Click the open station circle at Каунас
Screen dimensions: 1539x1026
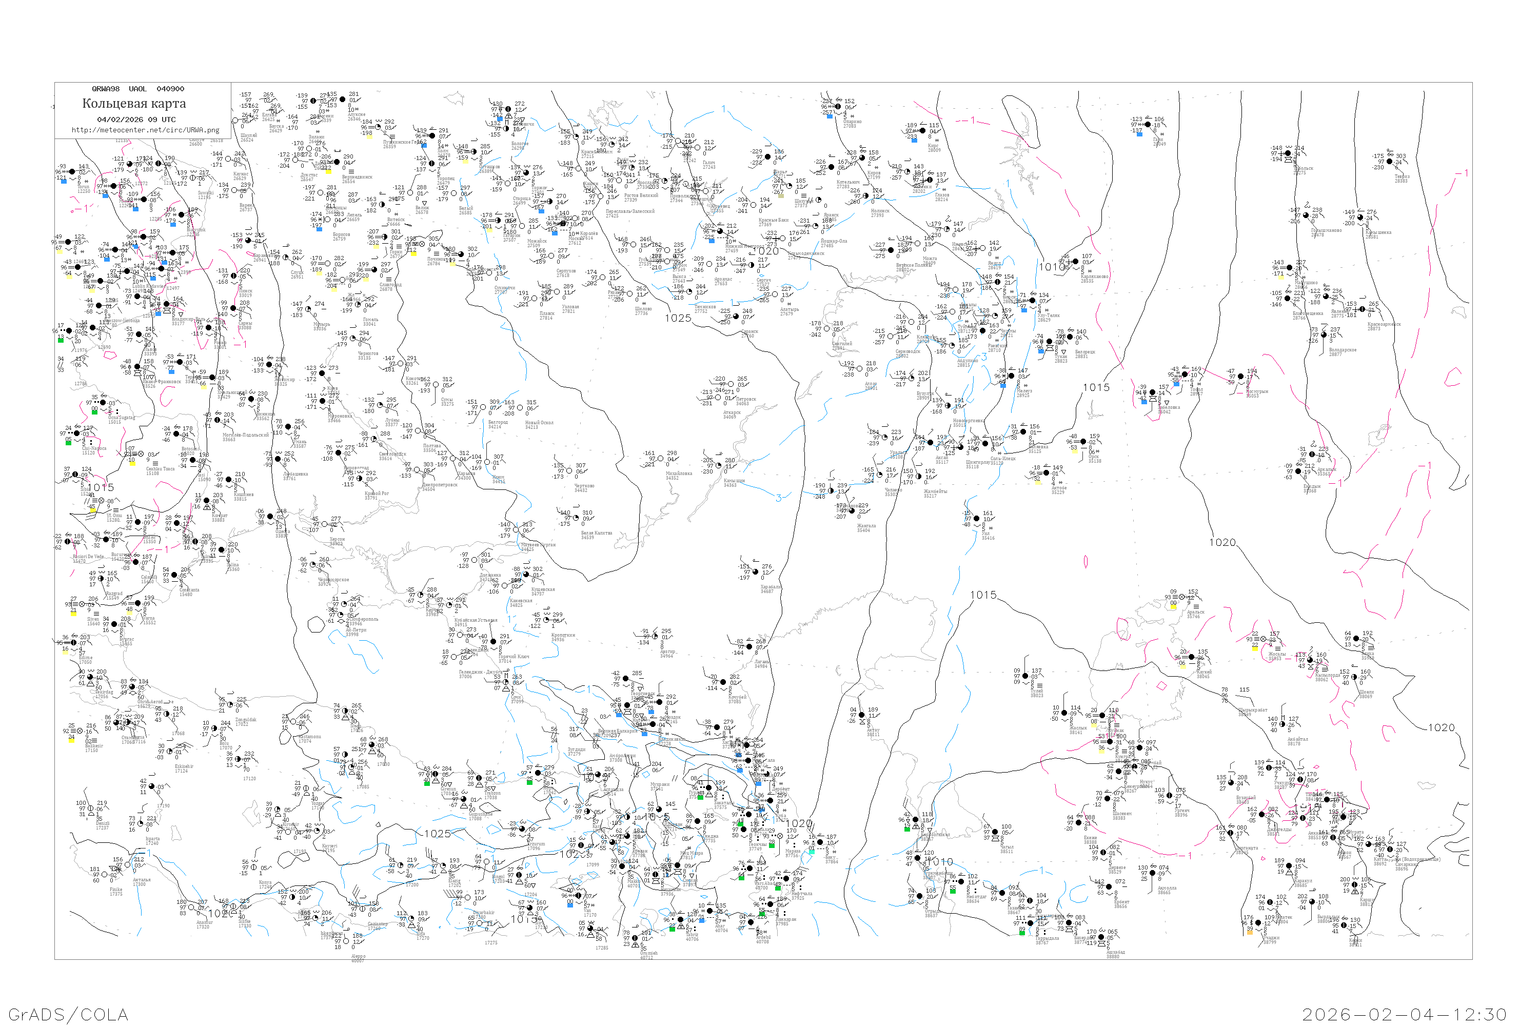[x=228, y=159]
